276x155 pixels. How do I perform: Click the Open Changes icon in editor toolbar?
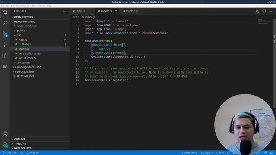[x=257, y=11]
